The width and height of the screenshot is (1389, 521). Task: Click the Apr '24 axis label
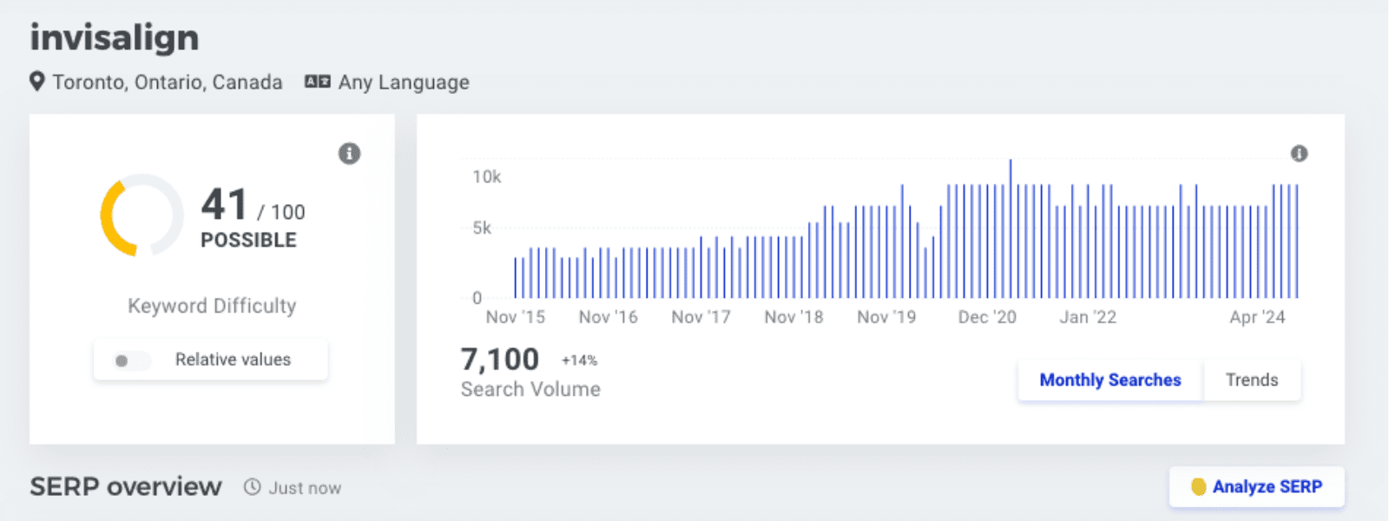click(1257, 317)
